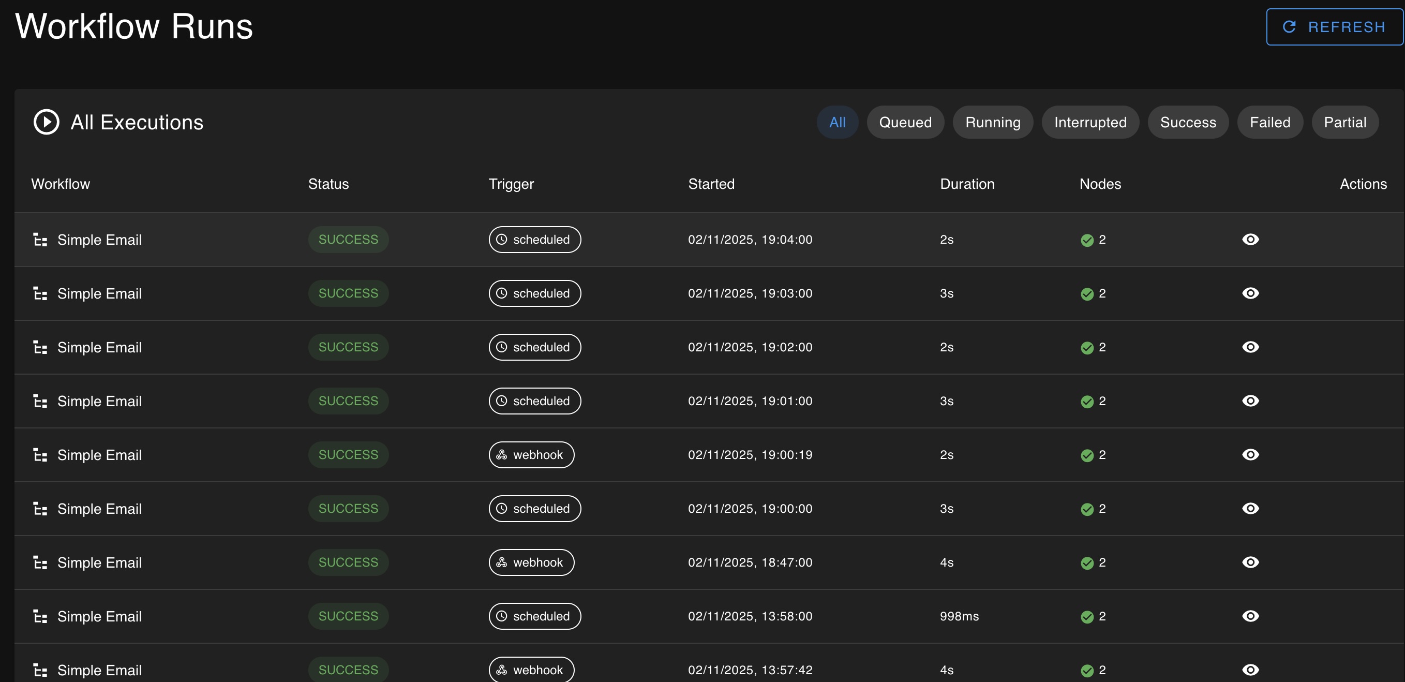
Task: Switch to the Failed filter
Action: 1270,122
